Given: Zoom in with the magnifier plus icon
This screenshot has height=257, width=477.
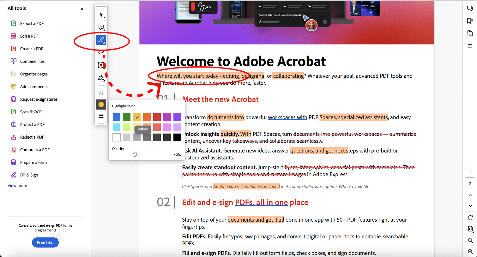Looking at the screenshot, I should click(x=470, y=240).
